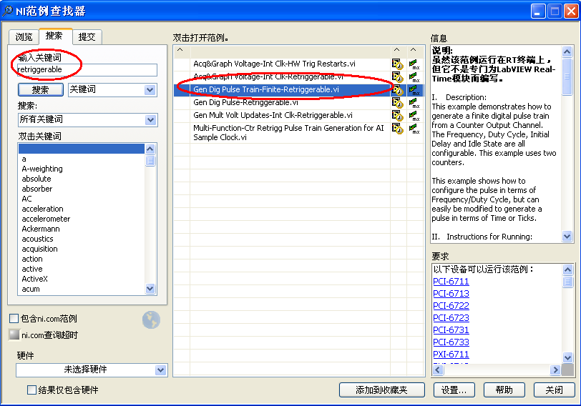Select keyword acum in the list
The width and height of the screenshot is (581, 406).
(31, 289)
